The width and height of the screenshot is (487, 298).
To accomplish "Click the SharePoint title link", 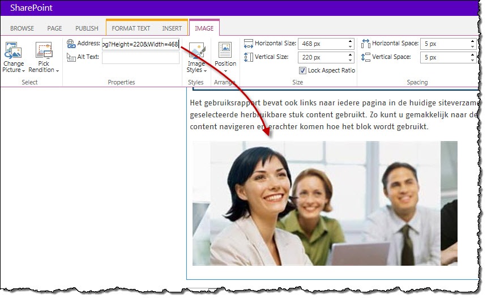I will tap(31, 8).
